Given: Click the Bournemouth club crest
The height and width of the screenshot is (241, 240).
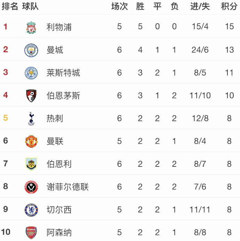Looking at the screenshot, I should 31,96.
